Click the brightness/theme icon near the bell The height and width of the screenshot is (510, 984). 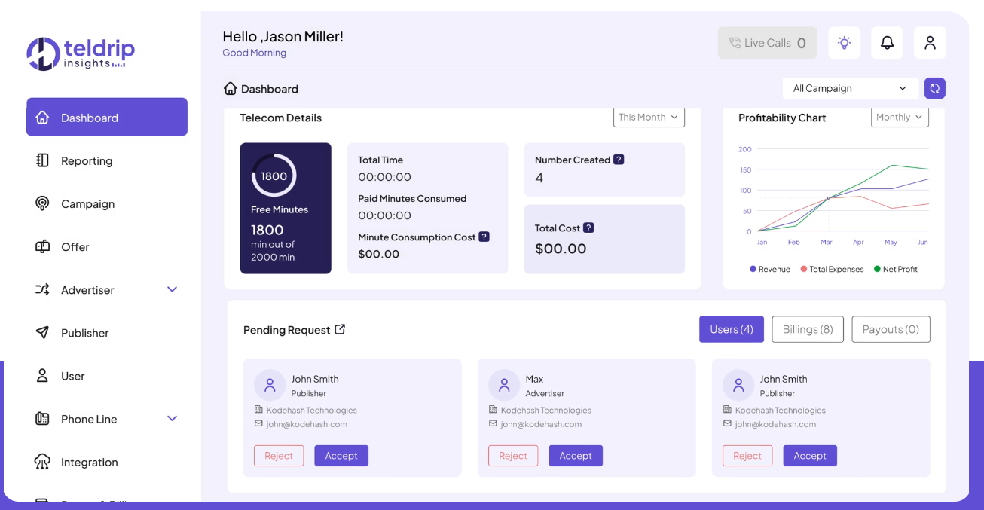[844, 42]
